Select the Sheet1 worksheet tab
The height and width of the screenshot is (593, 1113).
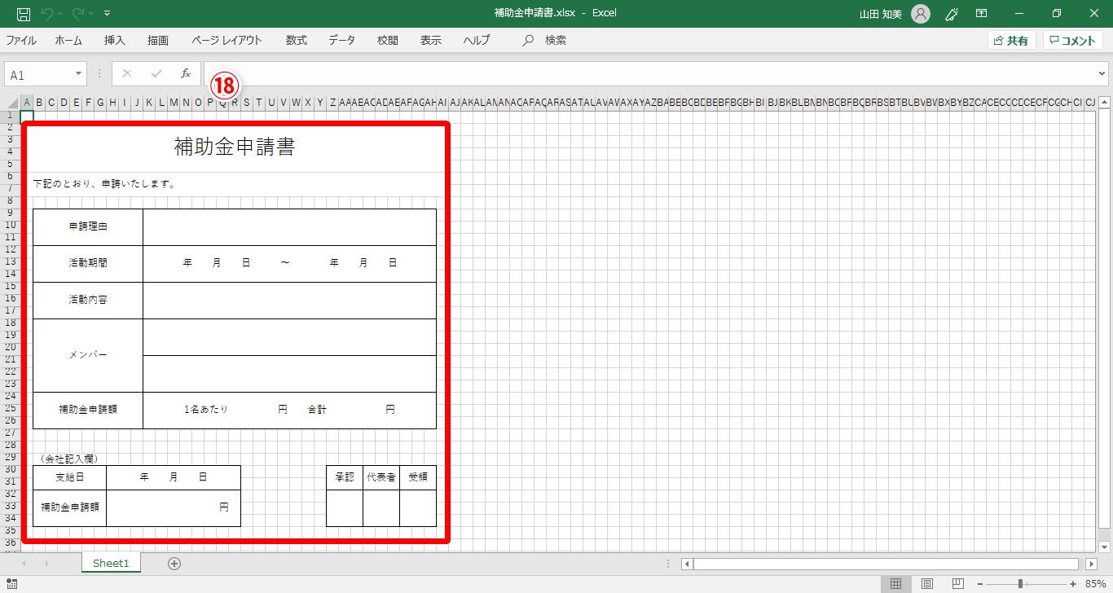(x=111, y=563)
